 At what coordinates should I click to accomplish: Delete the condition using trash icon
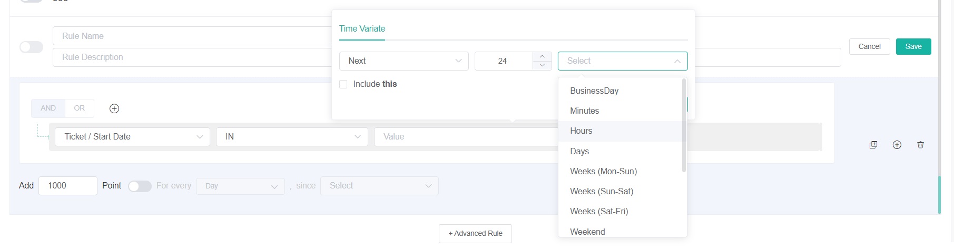tap(920, 145)
